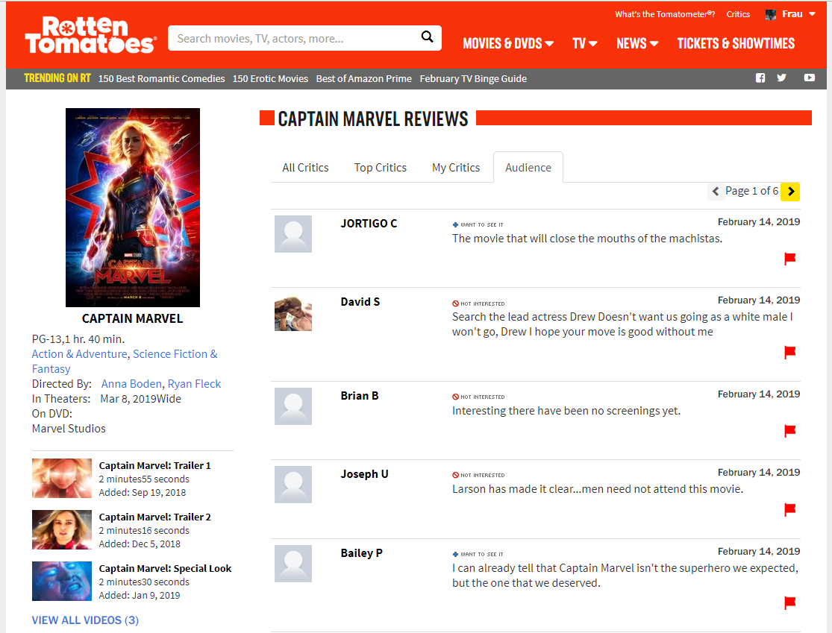Open director Anna Boden's page
The width and height of the screenshot is (832, 633).
tap(131, 384)
